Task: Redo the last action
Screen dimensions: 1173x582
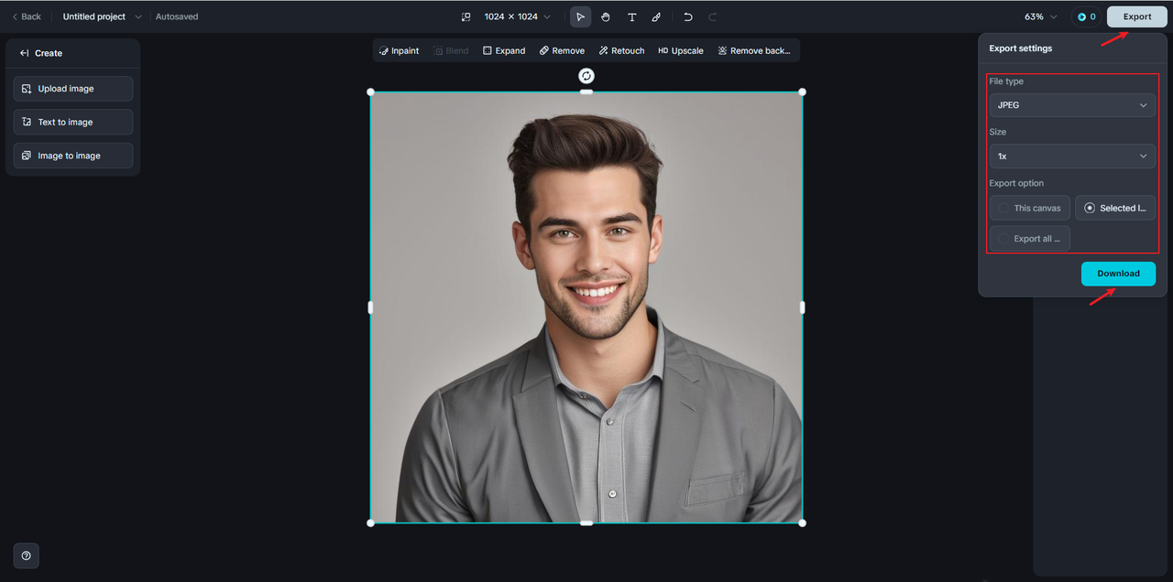Action: [713, 16]
